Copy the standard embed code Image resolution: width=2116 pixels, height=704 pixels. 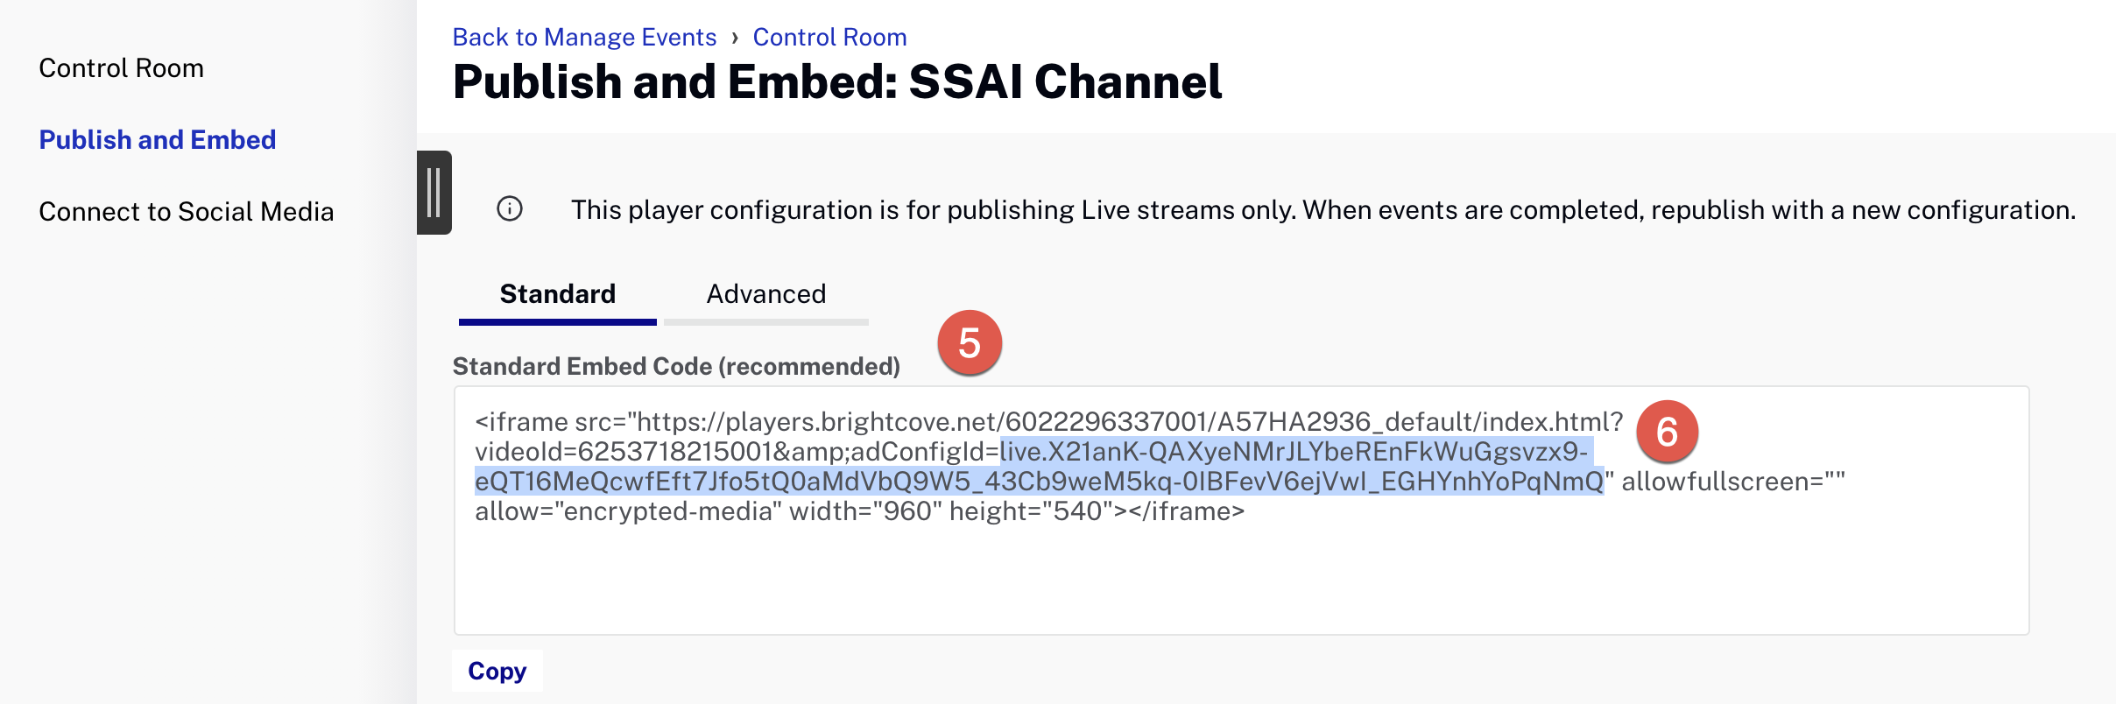[x=497, y=671]
